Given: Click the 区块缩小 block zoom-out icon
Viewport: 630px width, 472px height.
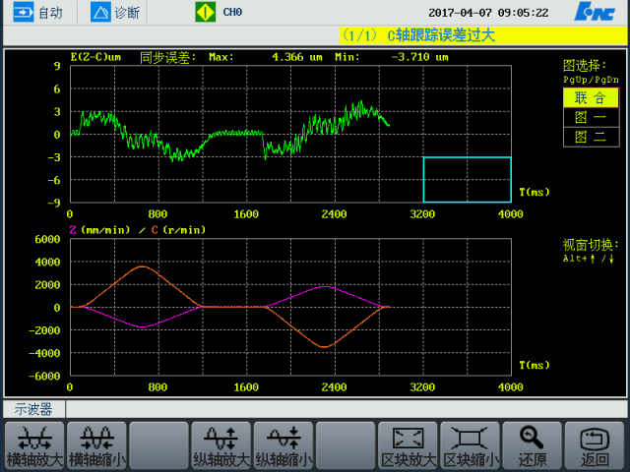Looking at the screenshot, I should point(470,438).
